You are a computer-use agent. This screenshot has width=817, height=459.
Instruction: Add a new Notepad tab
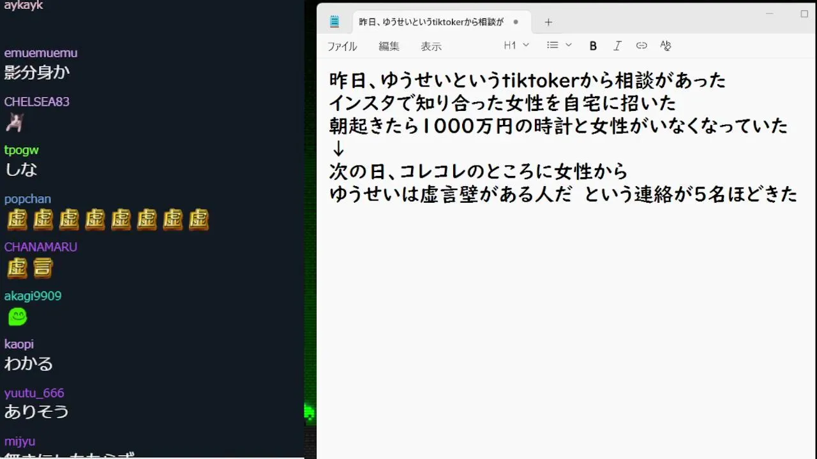[548, 22]
